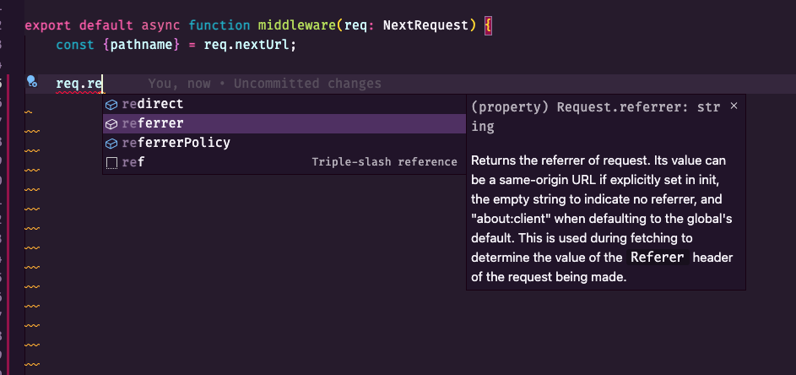
Task: Click the lightbulb code action icon
Action: (x=31, y=81)
